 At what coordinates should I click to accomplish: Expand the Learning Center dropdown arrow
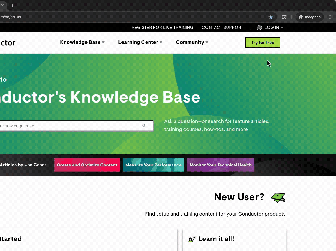[x=161, y=43]
